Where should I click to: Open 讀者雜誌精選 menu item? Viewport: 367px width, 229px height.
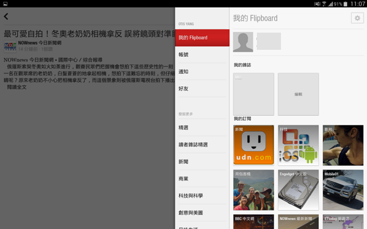(x=202, y=145)
